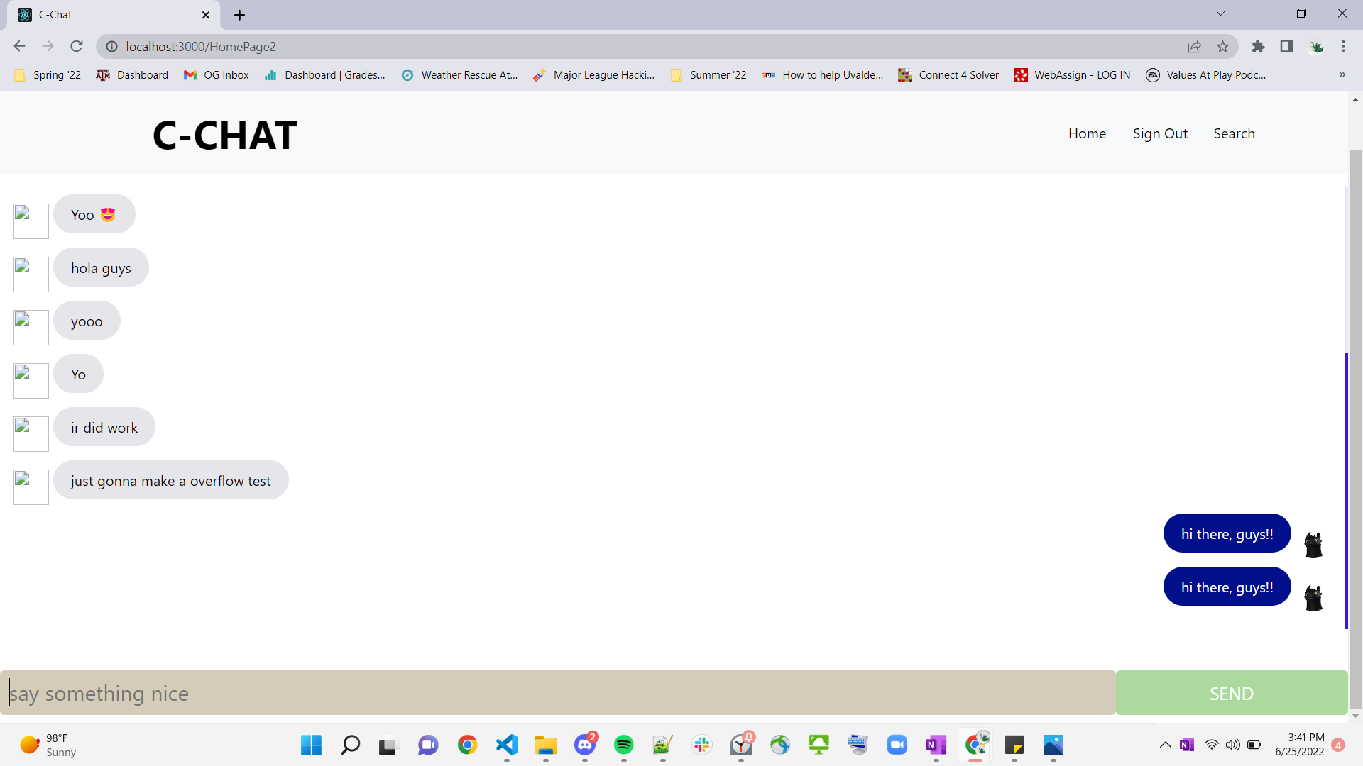Viewport: 1363px width, 766px height.
Task: Click the SEND message button
Action: click(1231, 693)
